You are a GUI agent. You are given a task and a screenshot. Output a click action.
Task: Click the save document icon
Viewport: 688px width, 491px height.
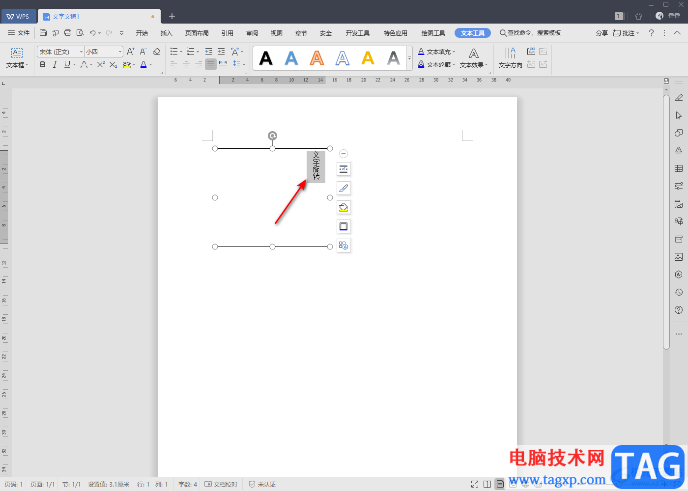[x=43, y=33]
